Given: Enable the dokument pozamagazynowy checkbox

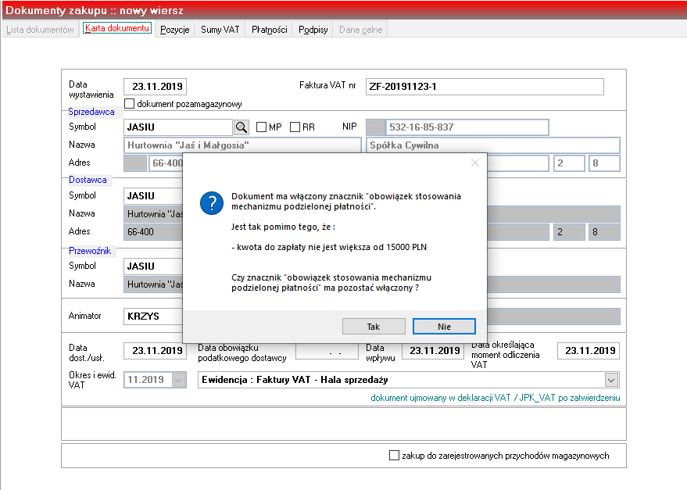Looking at the screenshot, I should pyautogui.click(x=129, y=104).
